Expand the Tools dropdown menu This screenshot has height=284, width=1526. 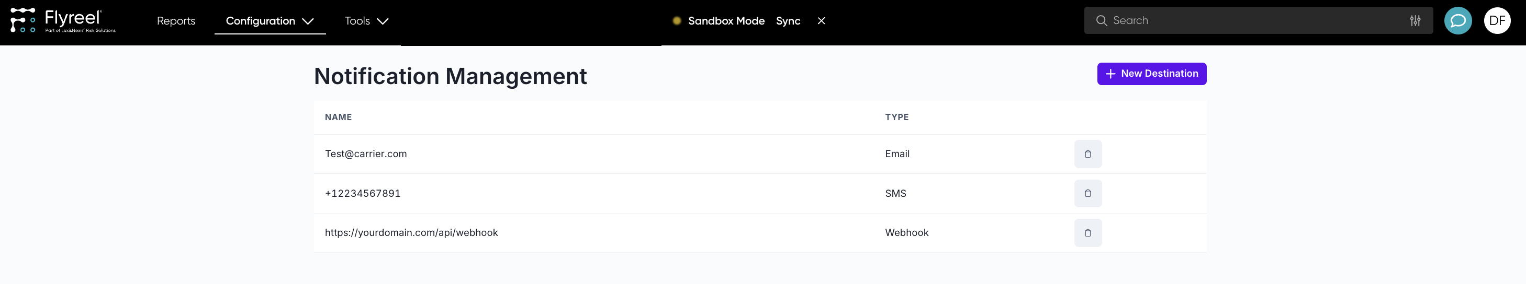366,21
